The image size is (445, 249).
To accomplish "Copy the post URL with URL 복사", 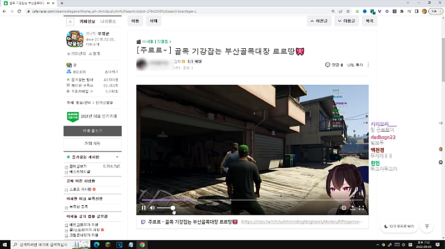I will [355, 65].
